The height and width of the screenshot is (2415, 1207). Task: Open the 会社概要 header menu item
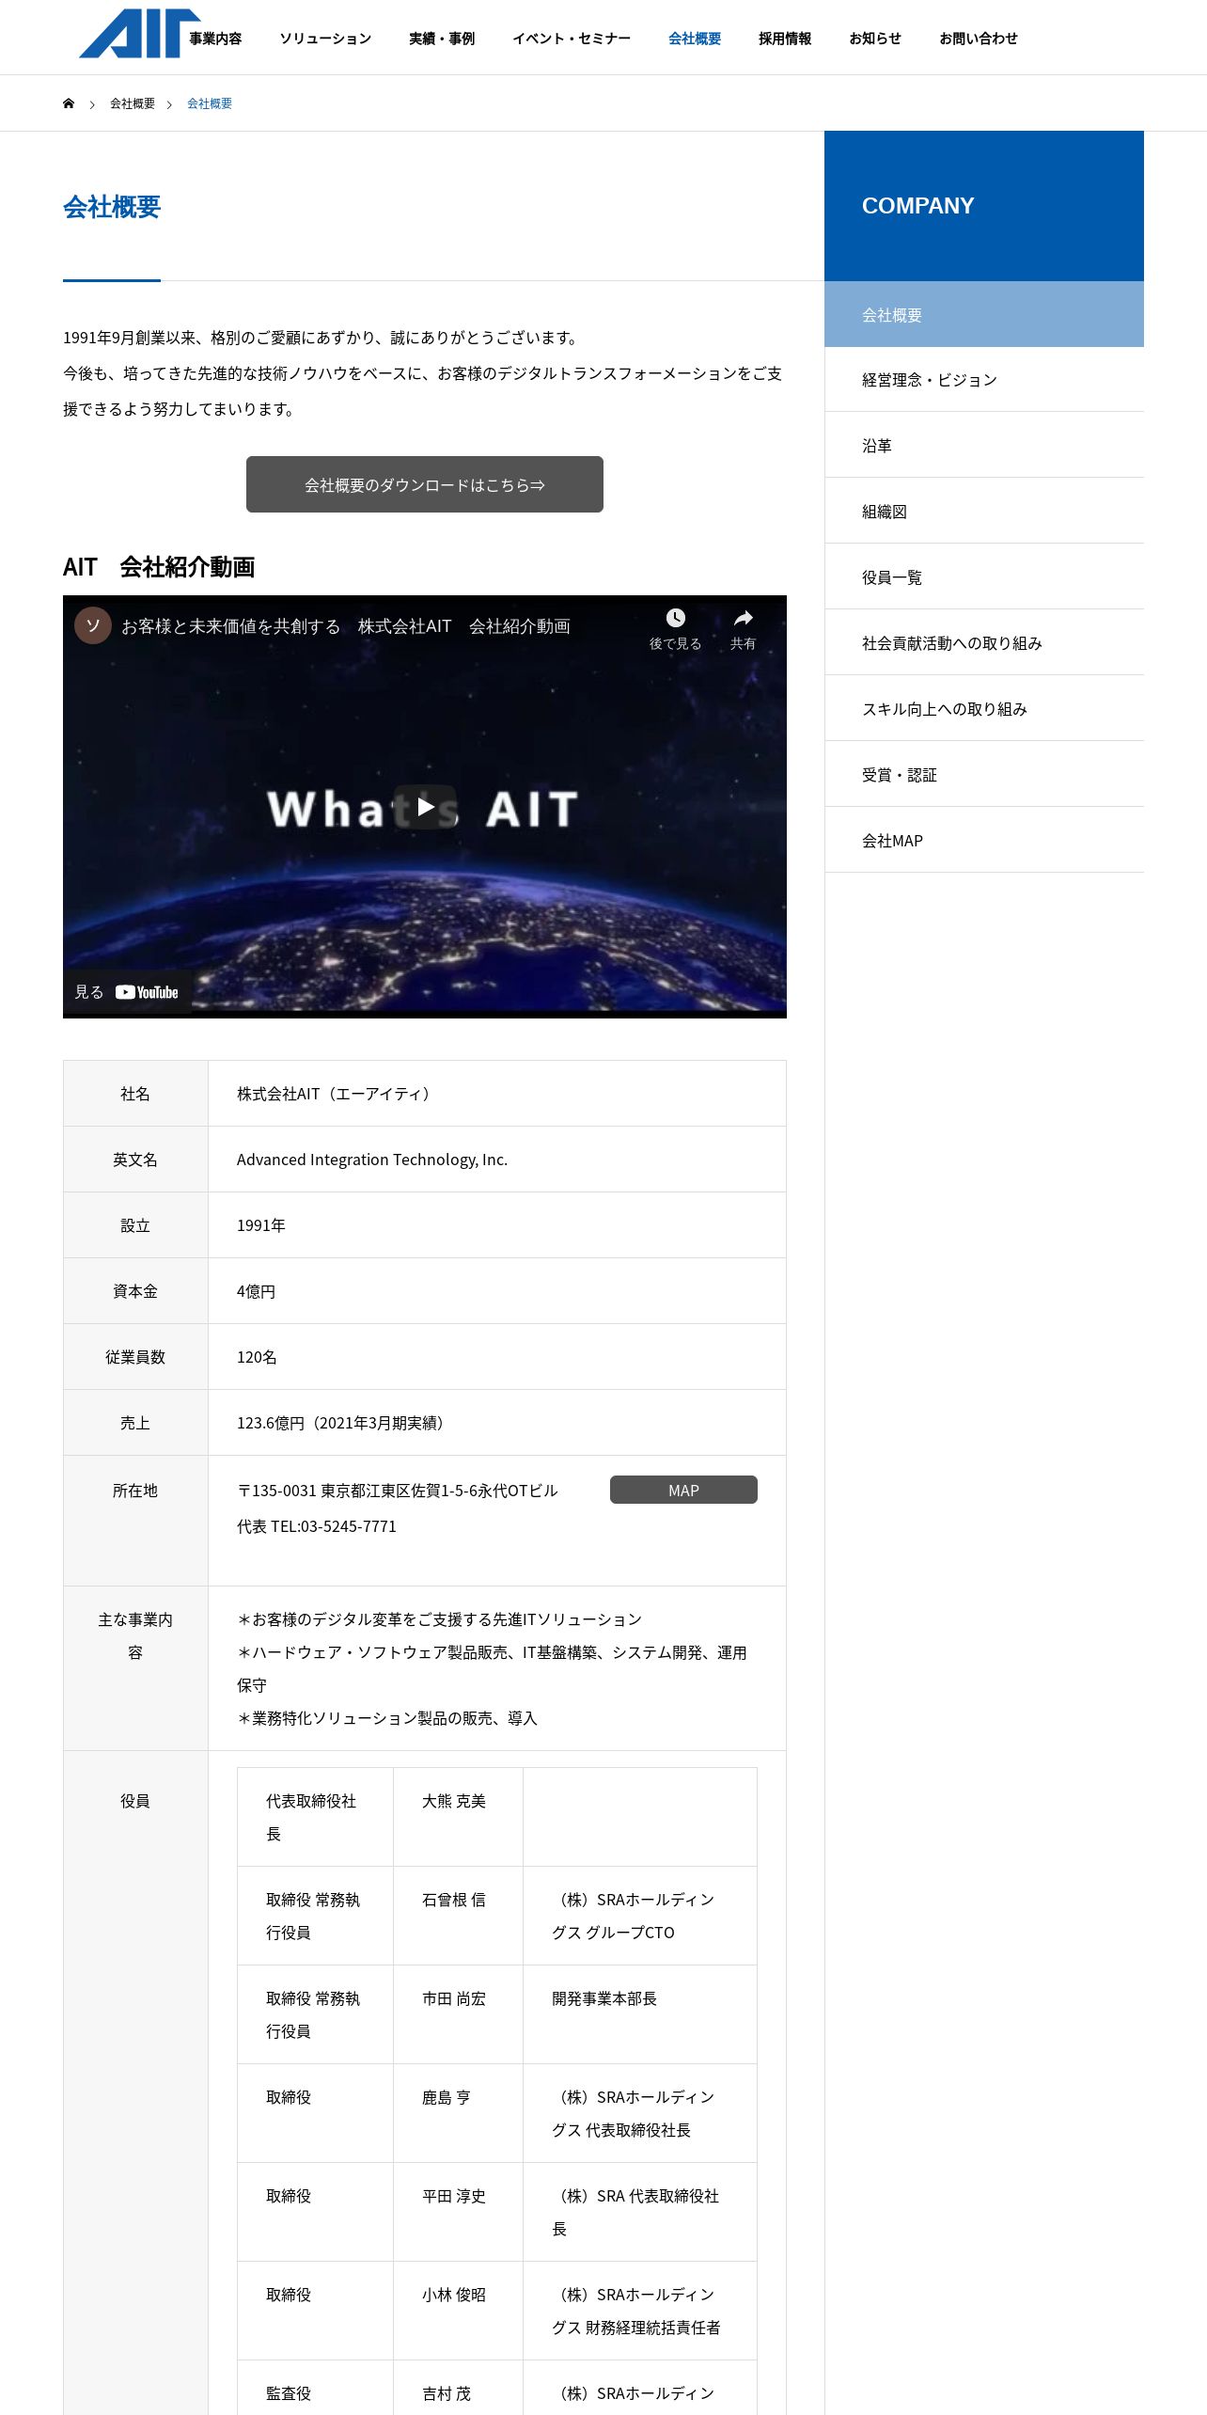tap(695, 39)
